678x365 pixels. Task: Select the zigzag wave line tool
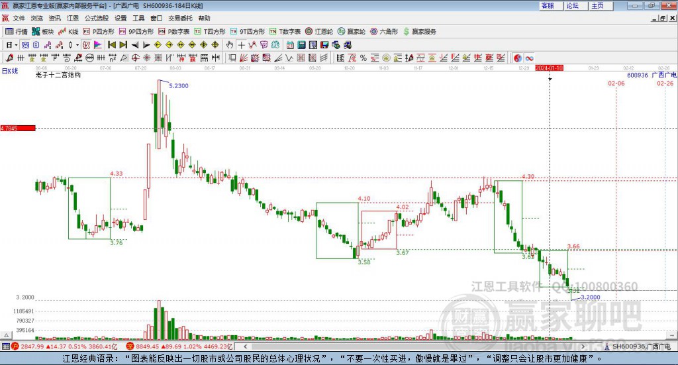289,58
